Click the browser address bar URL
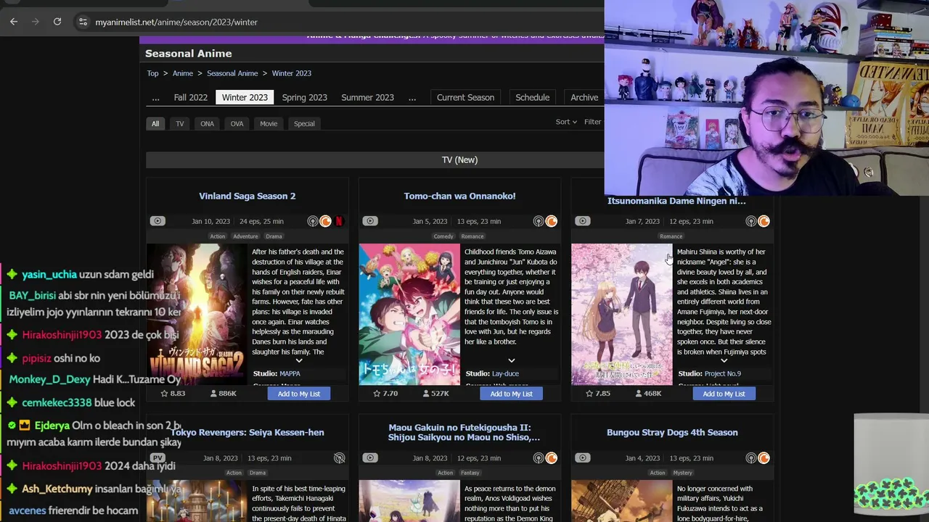The height and width of the screenshot is (522, 929). (176, 22)
